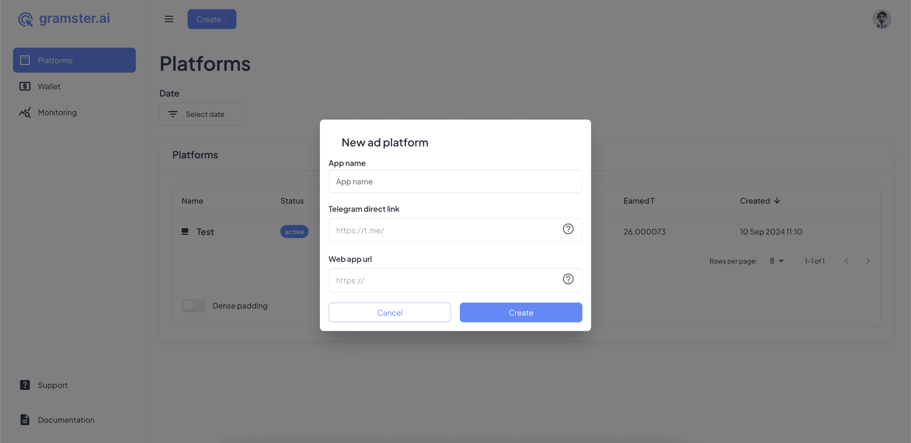Open the Create... menu in header
Screen dimensions: 911x443
pyautogui.click(x=211, y=19)
